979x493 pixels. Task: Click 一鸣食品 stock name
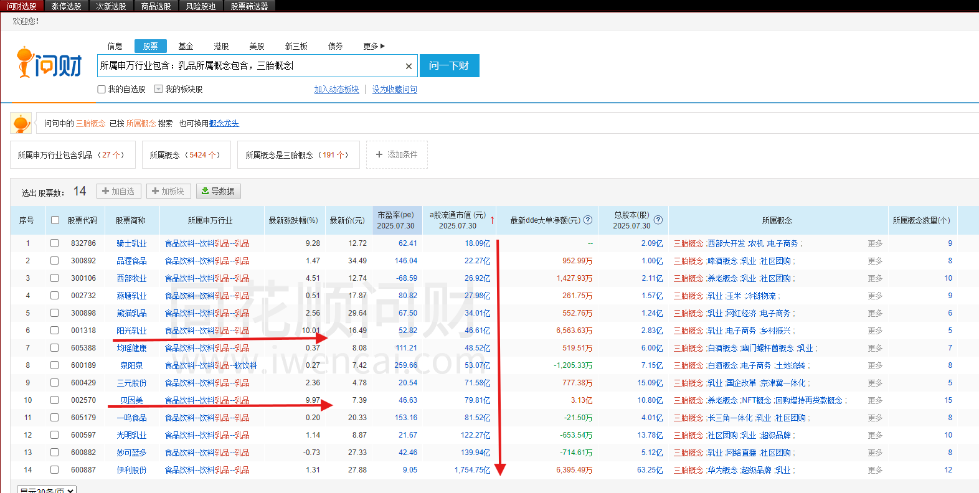tap(131, 418)
